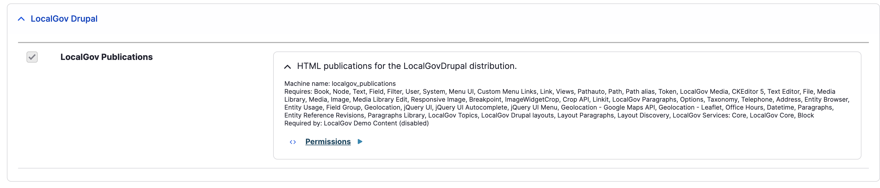Click ImageWidgetCrop in the requirements list

(532, 100)
